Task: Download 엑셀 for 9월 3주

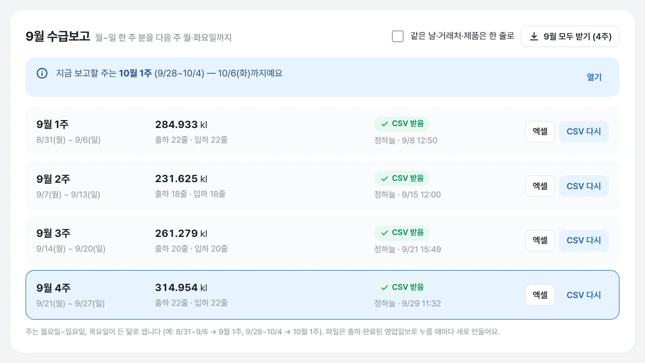Action: pos(540,240)
